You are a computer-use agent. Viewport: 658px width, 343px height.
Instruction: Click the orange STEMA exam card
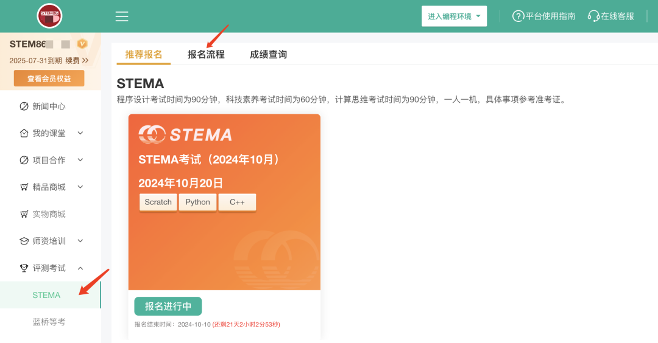[224, 202]
